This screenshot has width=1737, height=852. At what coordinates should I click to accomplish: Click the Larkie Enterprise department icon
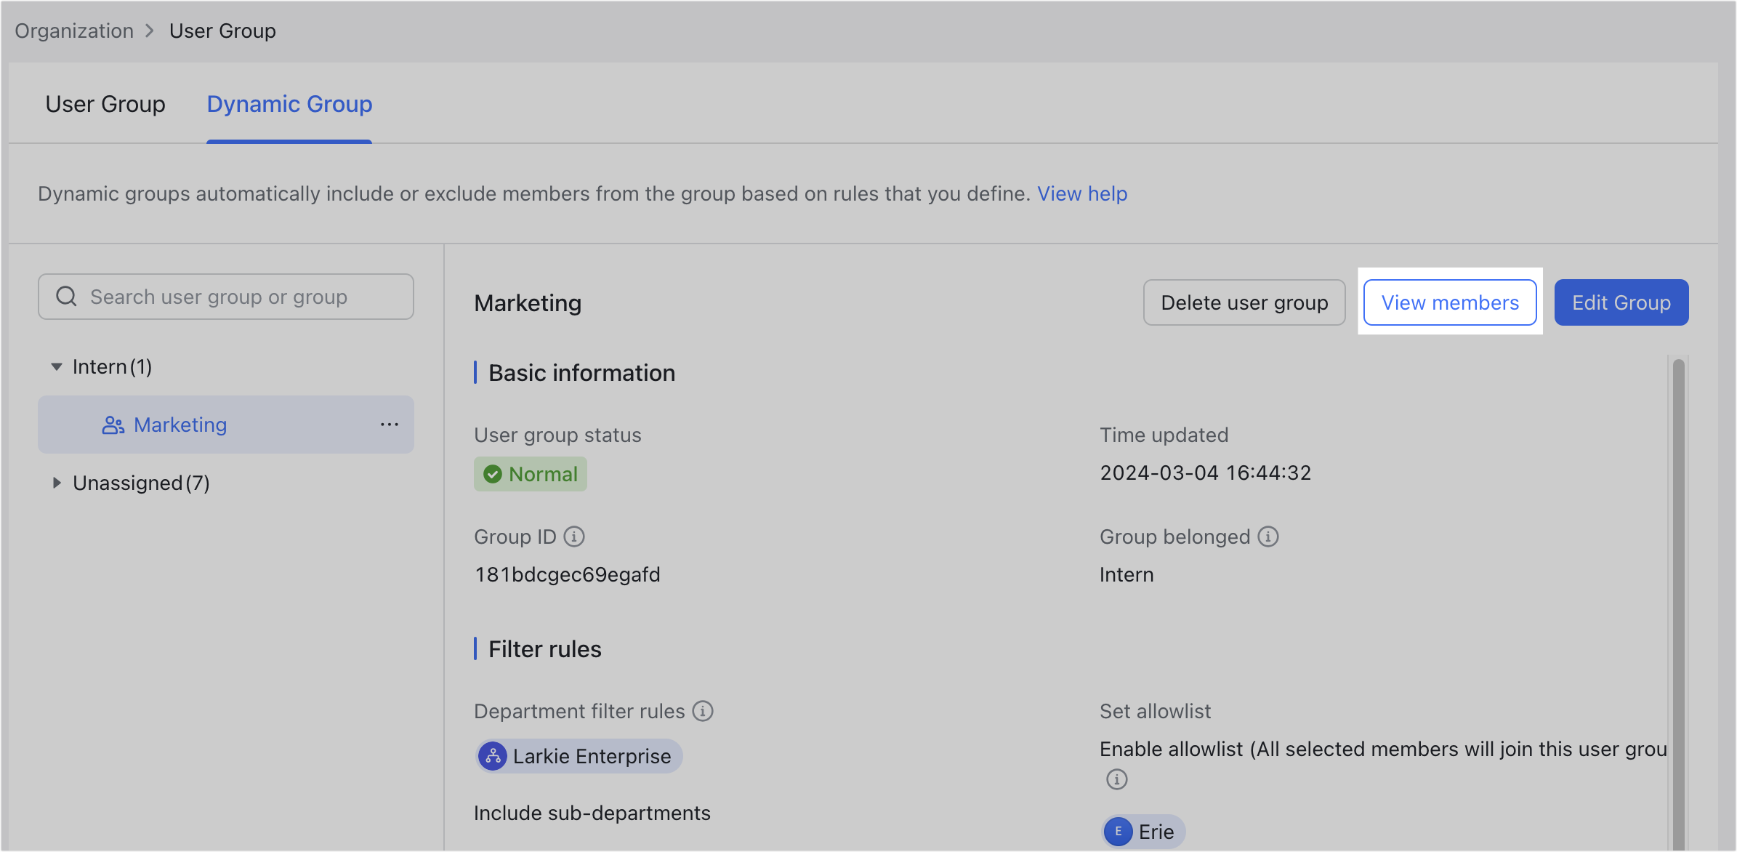coord(493,756)
